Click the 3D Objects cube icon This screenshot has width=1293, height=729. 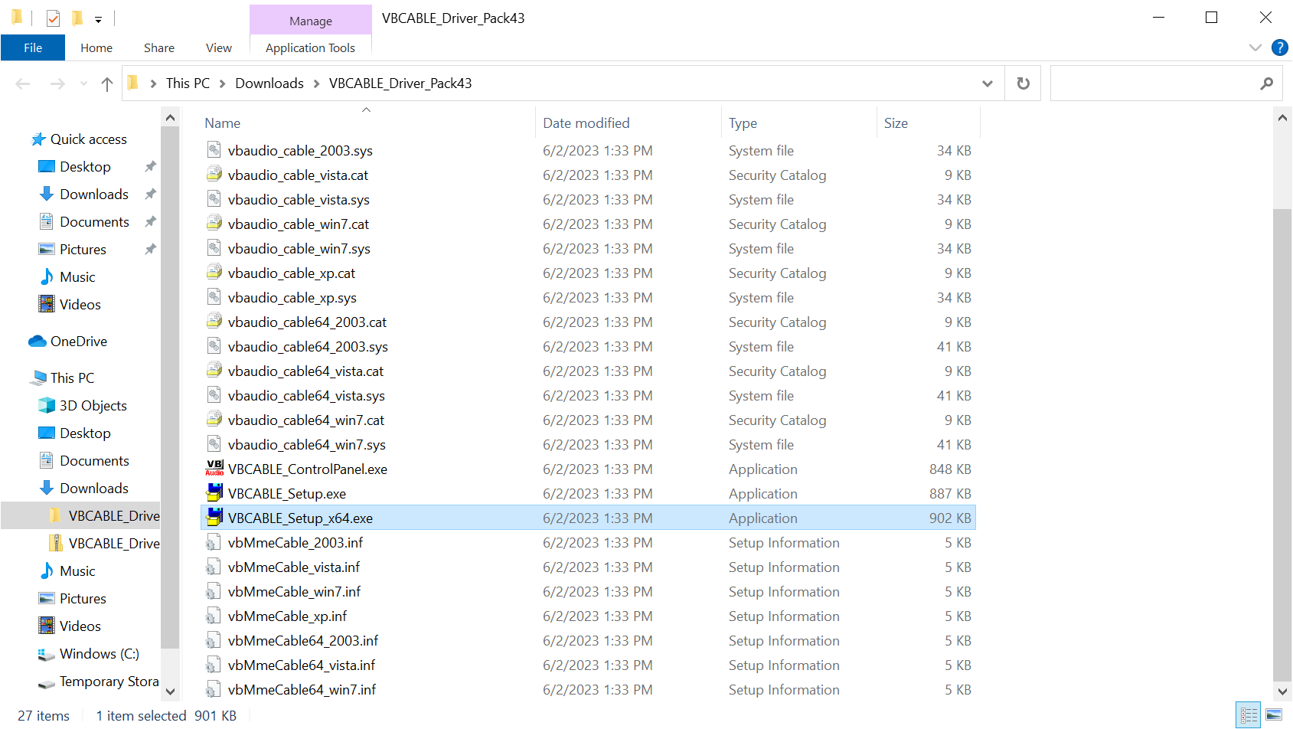pos(47,405)
